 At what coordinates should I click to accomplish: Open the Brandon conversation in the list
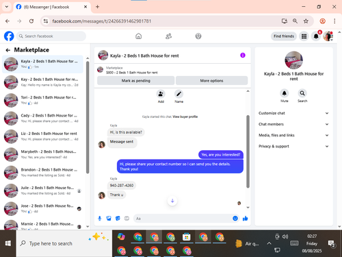[42, 173]
